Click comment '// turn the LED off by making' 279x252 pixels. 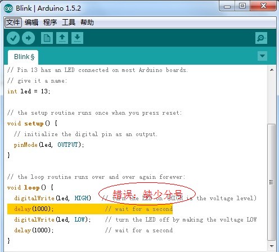[181, 219]
